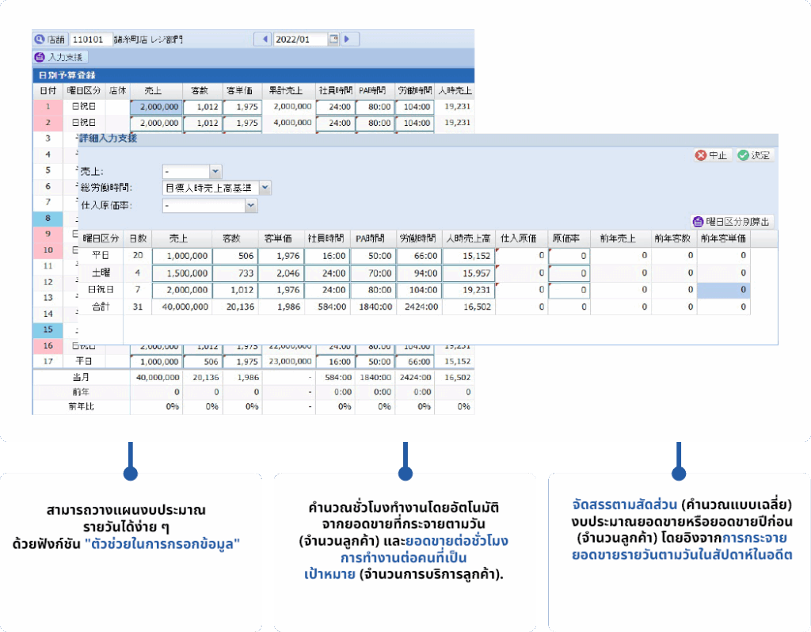Image resolution: width=811 pixels, height=632 pixels.
Task: Click the 入力支援 input support button
Action: pyautogui.click(x=60, y=57)
